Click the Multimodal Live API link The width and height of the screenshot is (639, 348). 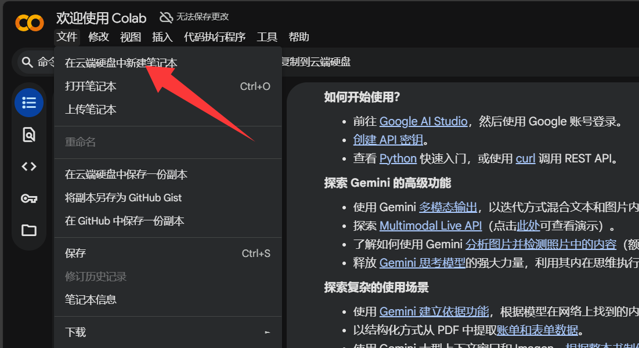pyautogui.click(x=430, y=225)
